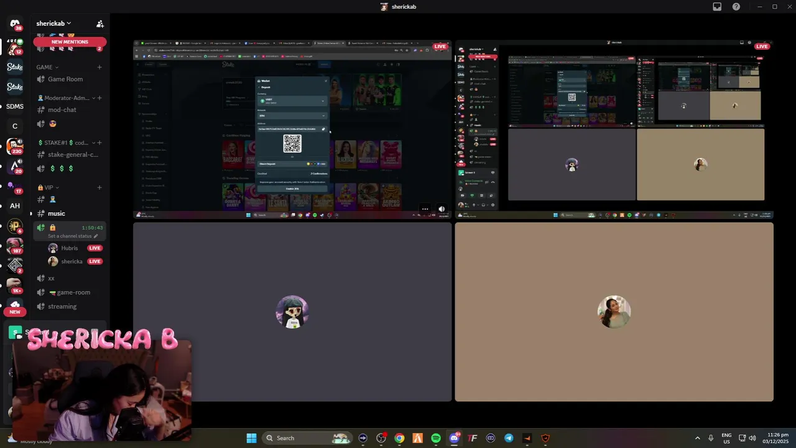796x448 pixels.
Task: Invite people using the add member icon
Action: coord(99,24)
